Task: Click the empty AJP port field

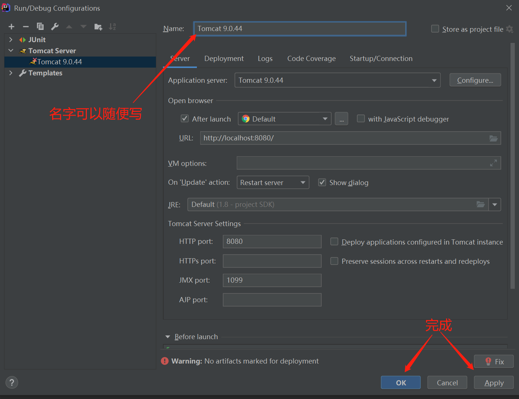Action: point(272,300)
